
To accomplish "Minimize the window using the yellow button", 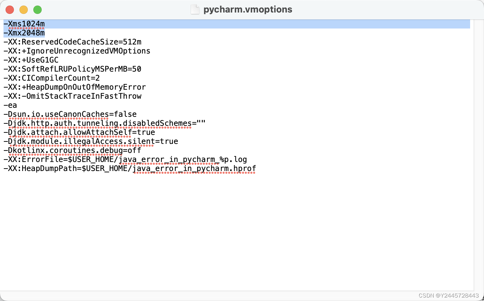I will tap(24, 10).
